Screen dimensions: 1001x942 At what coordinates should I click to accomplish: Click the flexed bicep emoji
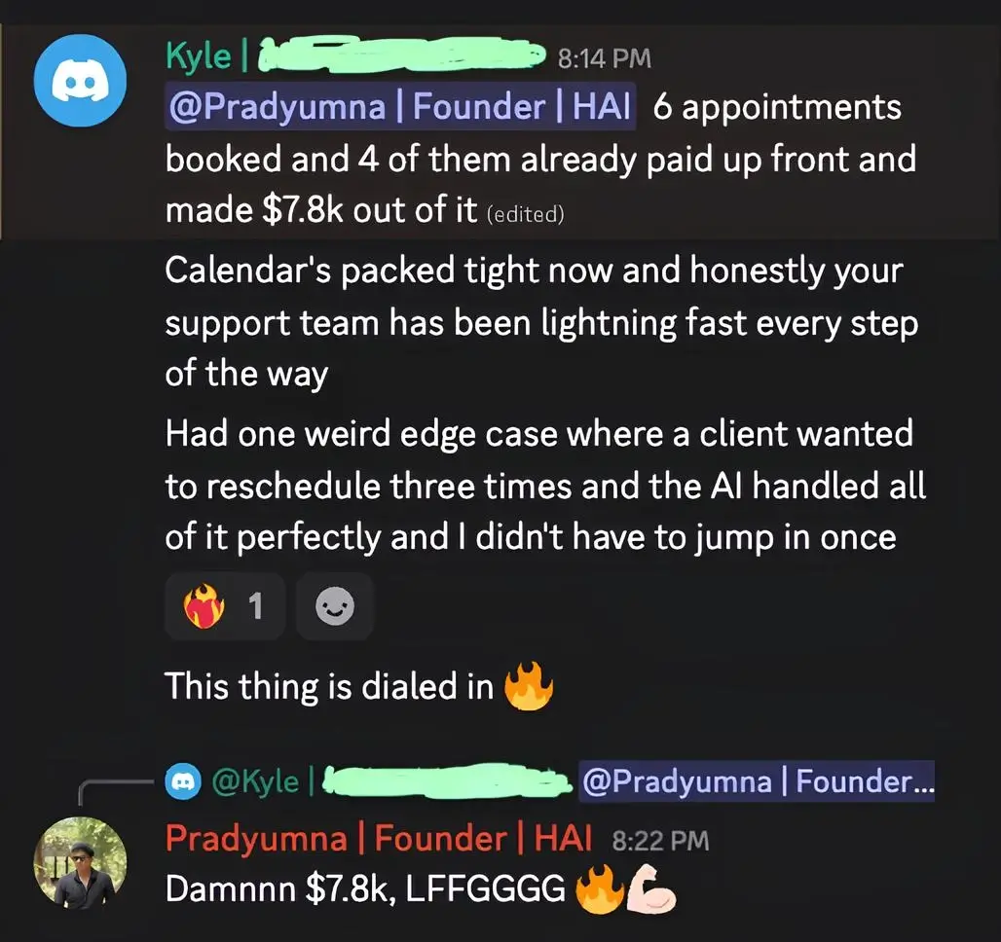point(651,888)
